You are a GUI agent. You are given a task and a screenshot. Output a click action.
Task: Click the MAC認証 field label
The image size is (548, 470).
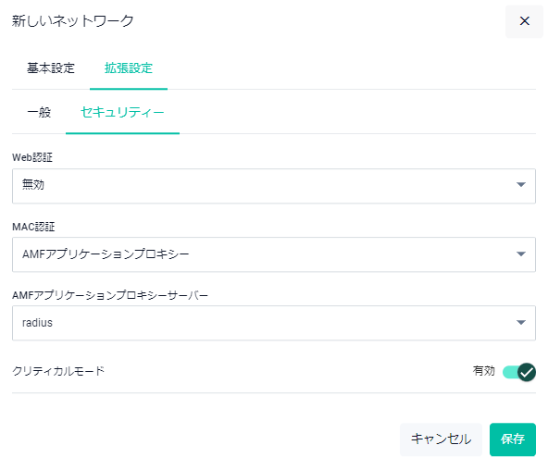point(33,227)
